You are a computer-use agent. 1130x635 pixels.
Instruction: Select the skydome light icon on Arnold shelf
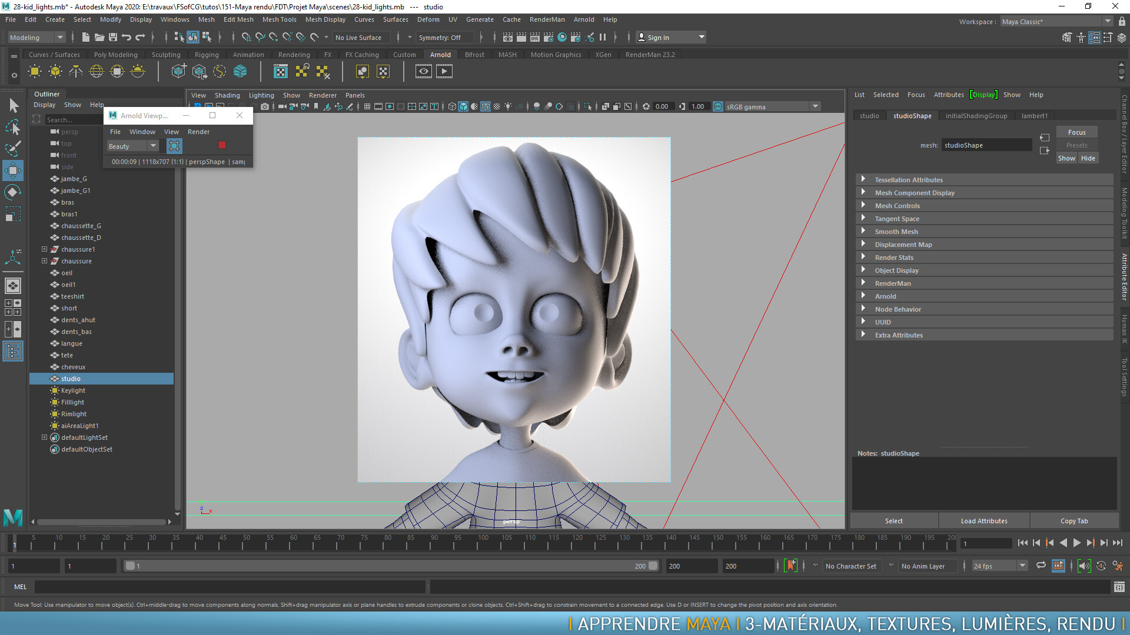click(95, 71)
